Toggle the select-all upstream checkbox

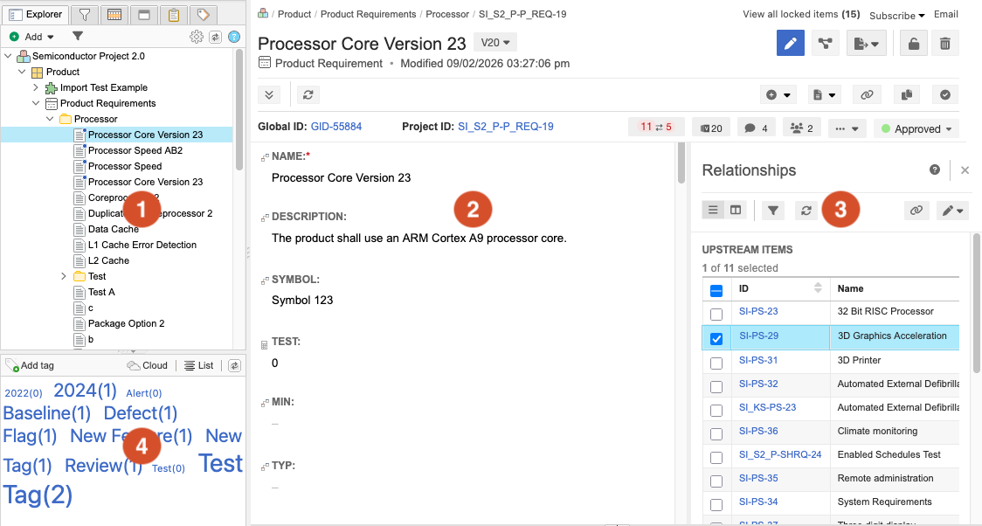click(x=716, y=291)
